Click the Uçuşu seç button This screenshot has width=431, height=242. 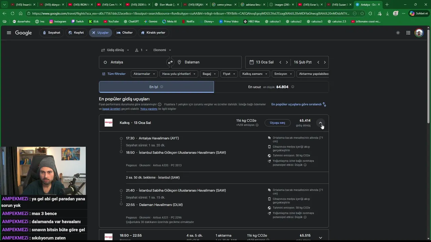[x=277, y=123]
